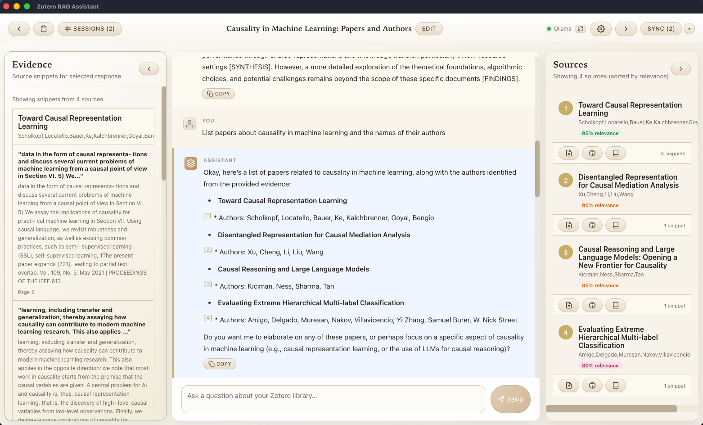Collapse the Sources panel using its chevron
The width and height of the screenshot is (703, 425).
pos(681,68)
